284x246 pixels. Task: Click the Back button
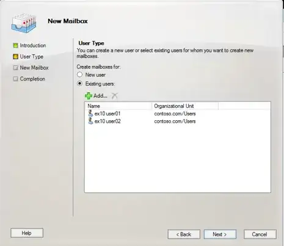pyautogui.click(x=184, y=234)
